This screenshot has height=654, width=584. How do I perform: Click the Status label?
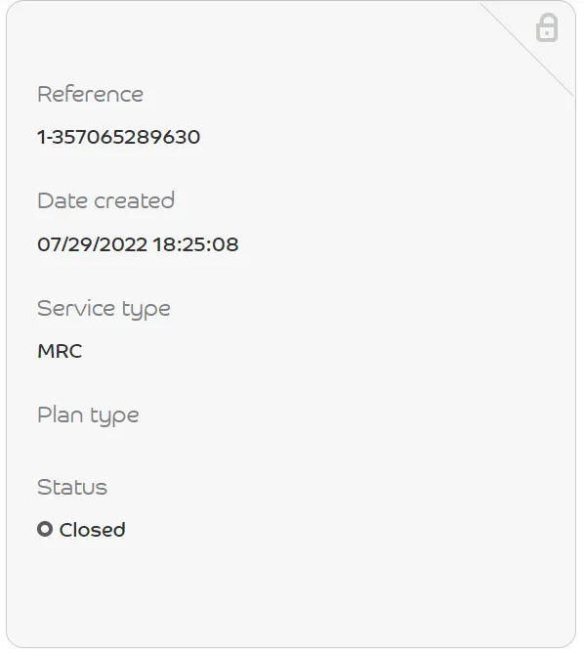click(x=72, y=487)
